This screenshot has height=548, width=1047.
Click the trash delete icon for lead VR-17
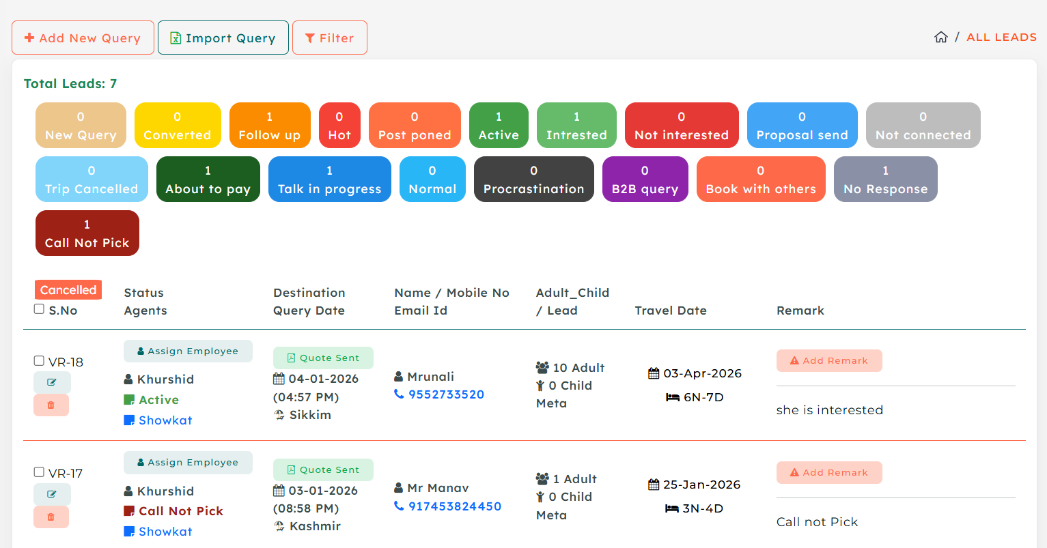click(x=51, y=517)
